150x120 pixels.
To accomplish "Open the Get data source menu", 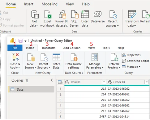I will pyautogui.click(x=34, y=19).
